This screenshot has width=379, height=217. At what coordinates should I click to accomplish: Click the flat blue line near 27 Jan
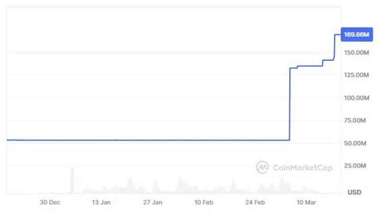tap(153, 140)
